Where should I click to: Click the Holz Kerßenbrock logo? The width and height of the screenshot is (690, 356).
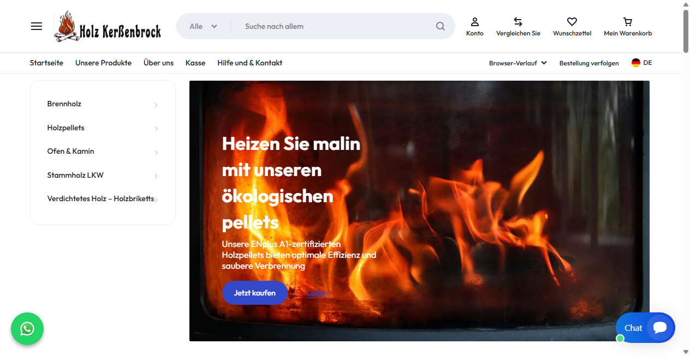[108, 26]
